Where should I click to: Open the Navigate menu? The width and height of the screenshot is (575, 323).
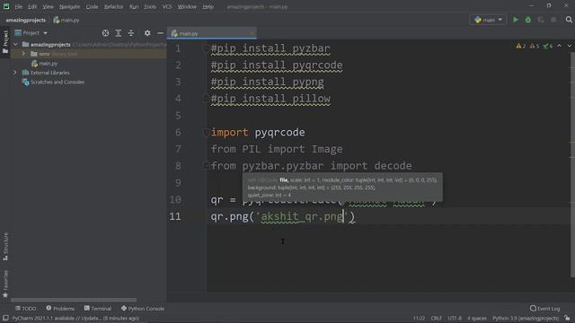(69, 6)
